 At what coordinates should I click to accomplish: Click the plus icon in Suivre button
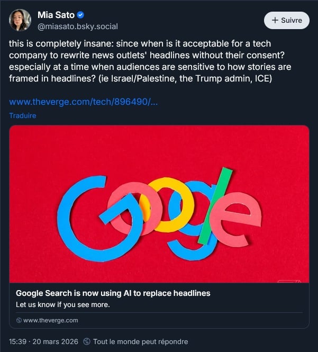tap(275, 20)
